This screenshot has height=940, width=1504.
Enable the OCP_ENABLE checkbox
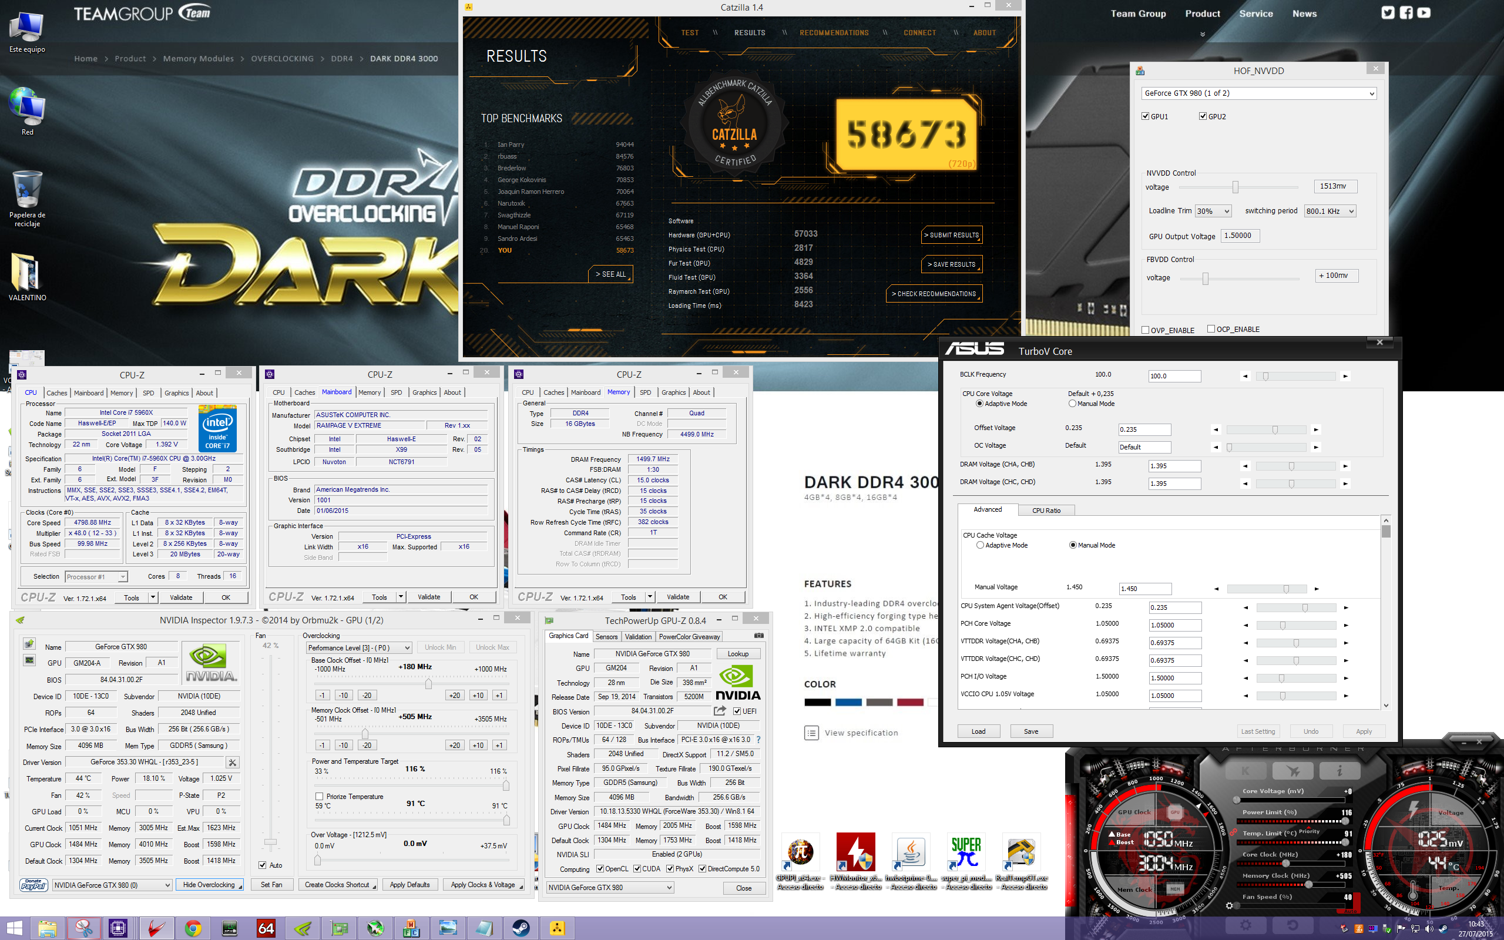(1211, 329)
